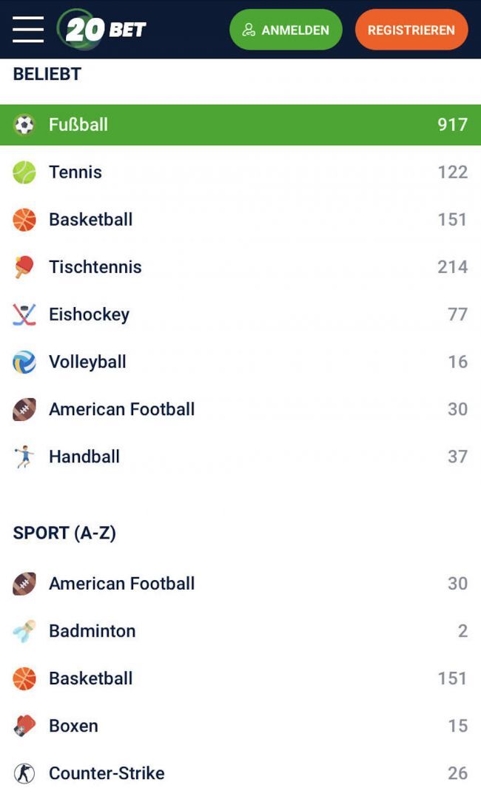
Task: Click the Fußball event count 917
Action: (x=452, y=125)
